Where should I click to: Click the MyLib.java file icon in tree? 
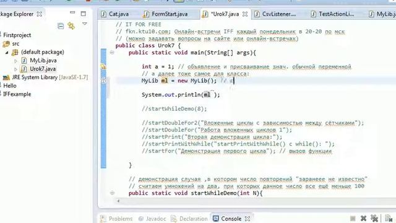pyautogui.click(x=24, y=61)
